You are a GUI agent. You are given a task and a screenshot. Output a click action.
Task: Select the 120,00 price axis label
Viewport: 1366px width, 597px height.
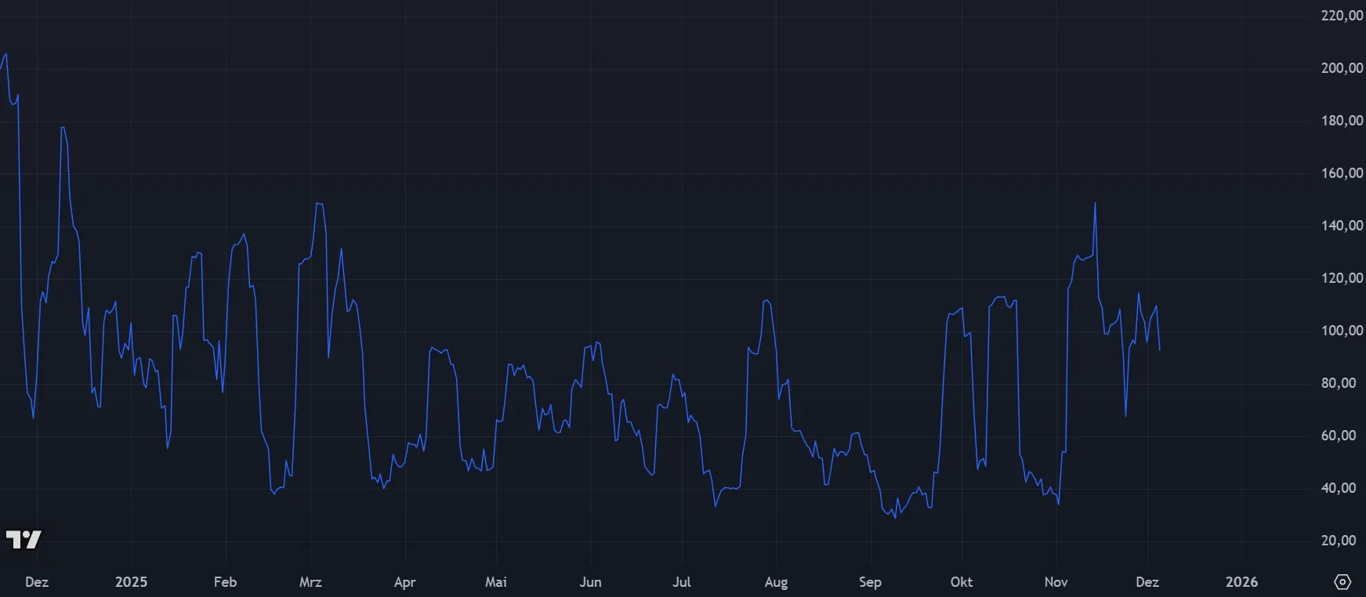[x=1342, y=278]
